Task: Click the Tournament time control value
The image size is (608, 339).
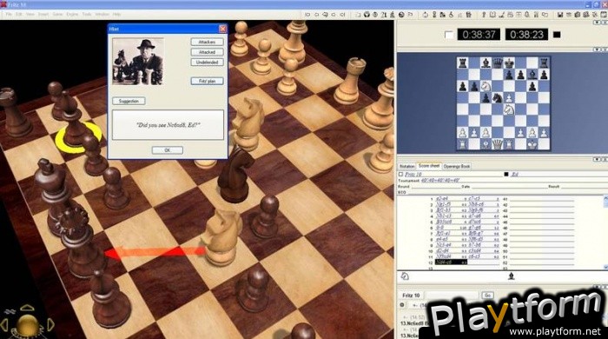Action: (440, 181)
